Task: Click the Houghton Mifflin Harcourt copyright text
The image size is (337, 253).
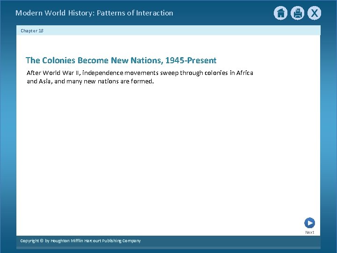Action: click(x=81, y=241)
